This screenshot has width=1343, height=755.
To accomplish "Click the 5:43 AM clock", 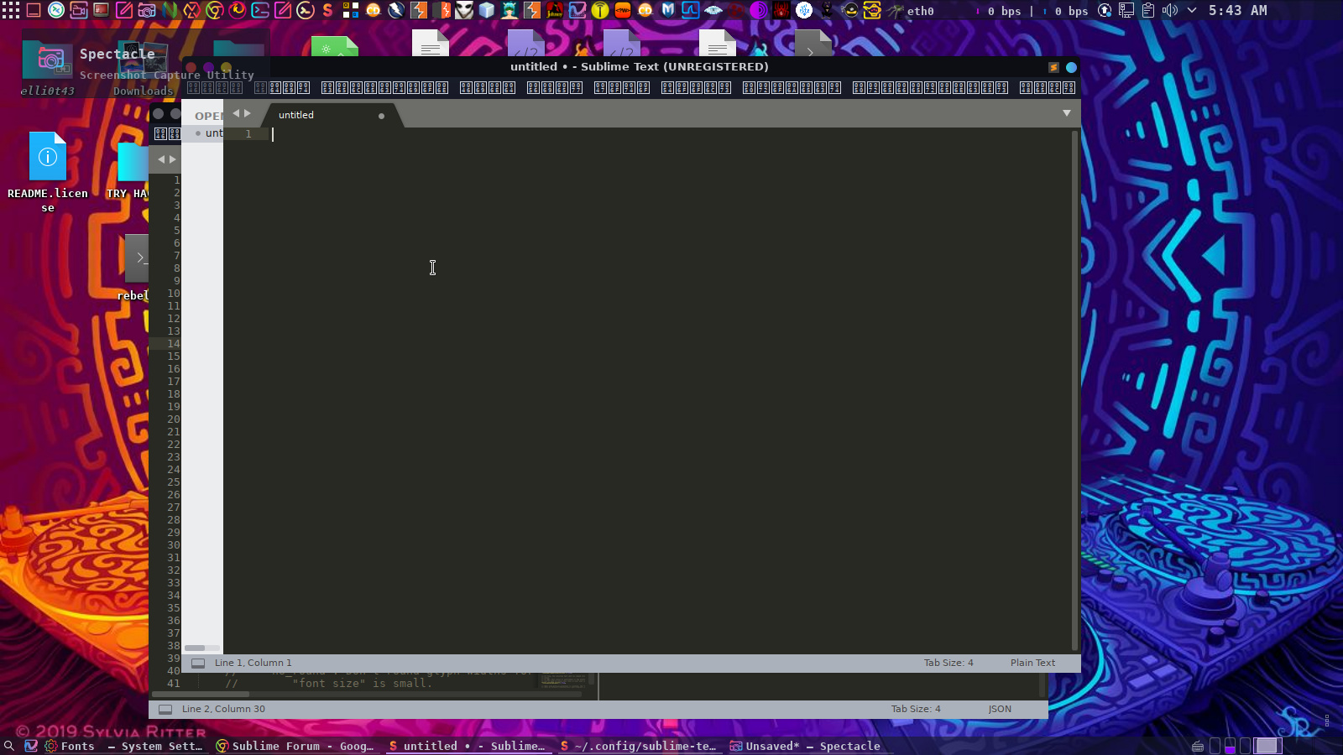I will coord(1238,10).
